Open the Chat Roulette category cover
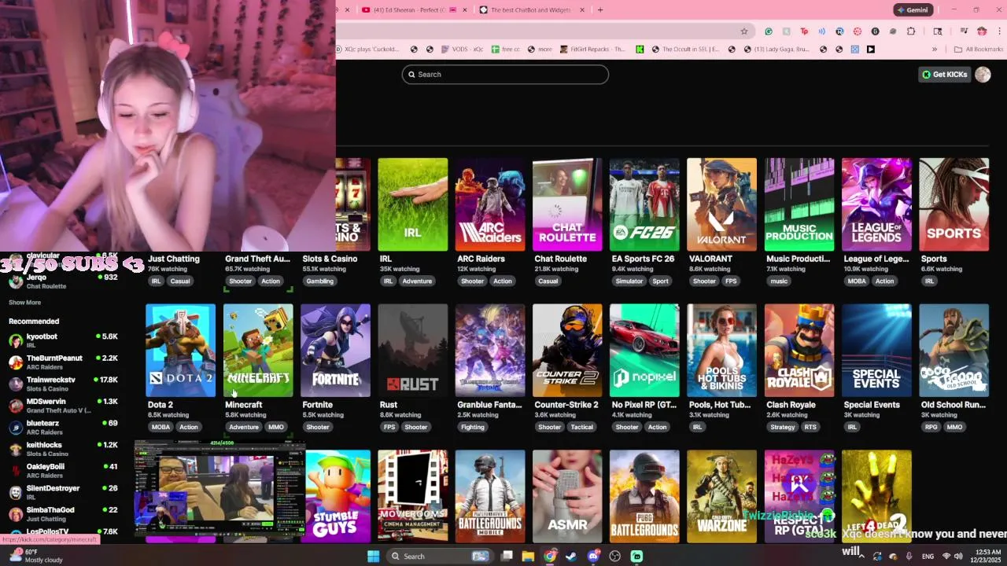Viewport: 1007px width, 566px height. click(566, 204)
